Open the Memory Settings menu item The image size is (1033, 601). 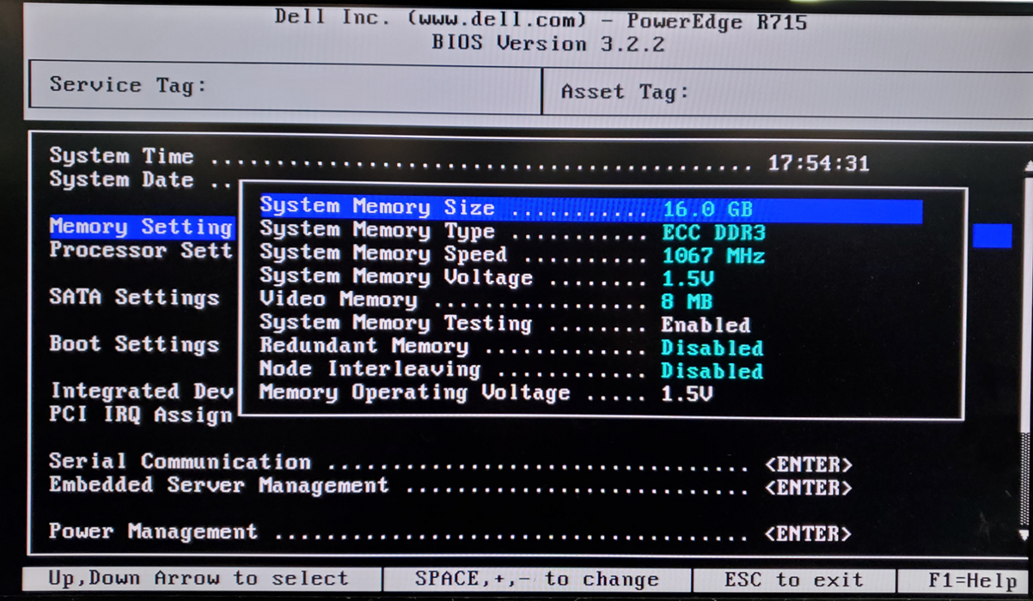141,227
